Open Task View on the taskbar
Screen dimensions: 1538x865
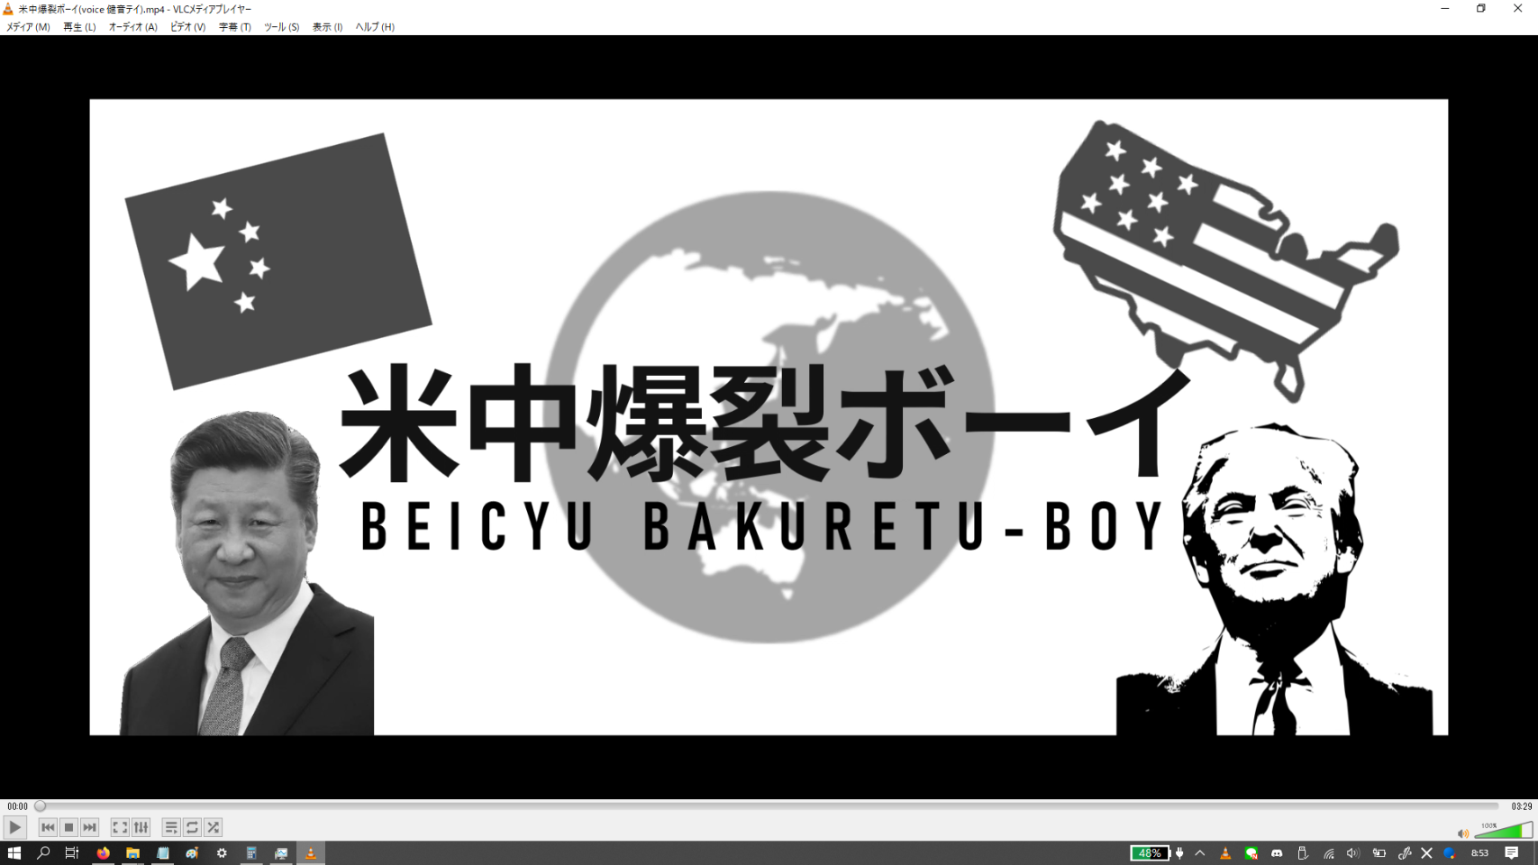click(72, 853)
